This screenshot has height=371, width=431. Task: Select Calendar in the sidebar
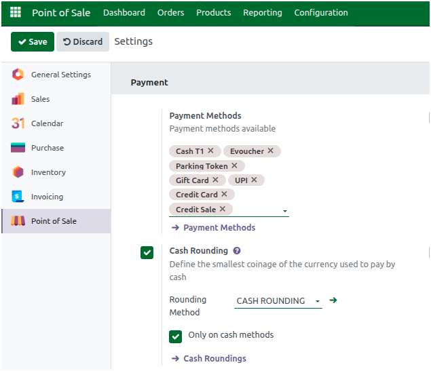click(x=56, y=123)
